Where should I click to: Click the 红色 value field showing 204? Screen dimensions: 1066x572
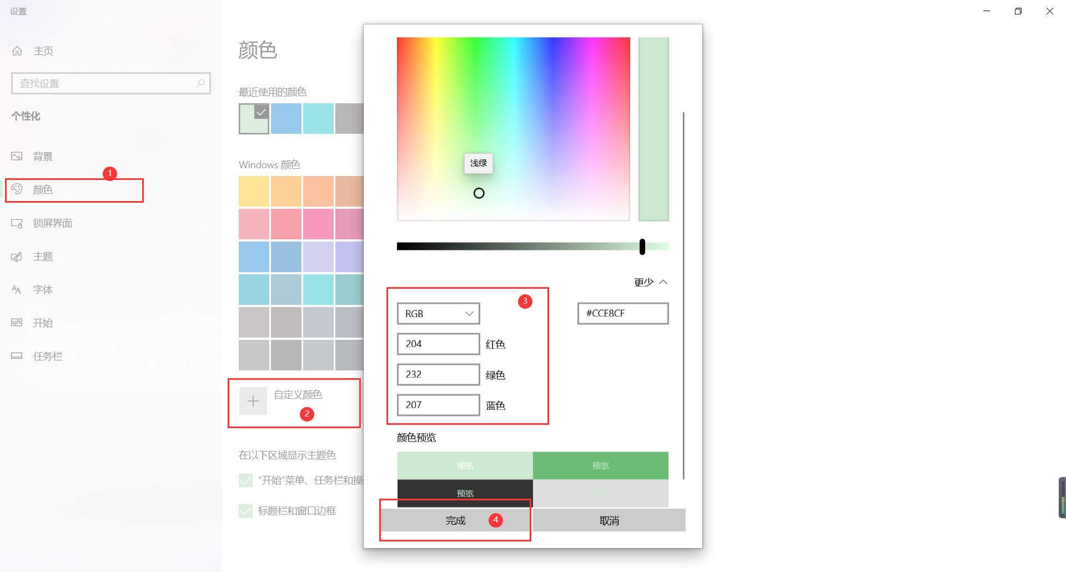[x=439, y=344]
